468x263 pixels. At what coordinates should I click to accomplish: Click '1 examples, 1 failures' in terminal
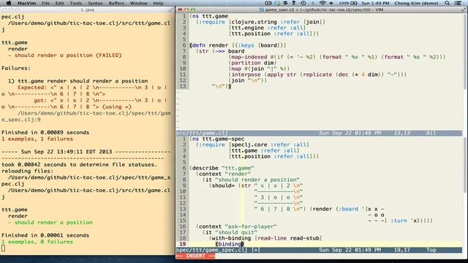[37, 139]
